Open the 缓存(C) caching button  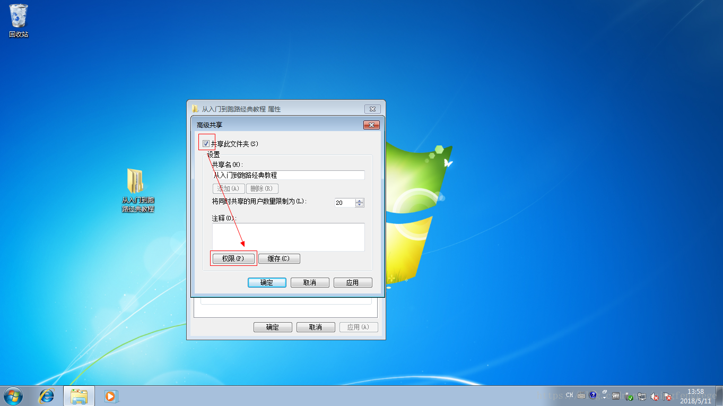[x=279, y=258]
